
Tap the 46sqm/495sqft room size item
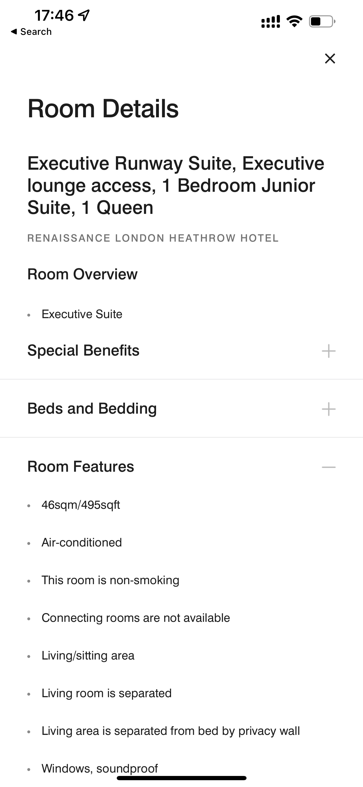tap(81, 505)
